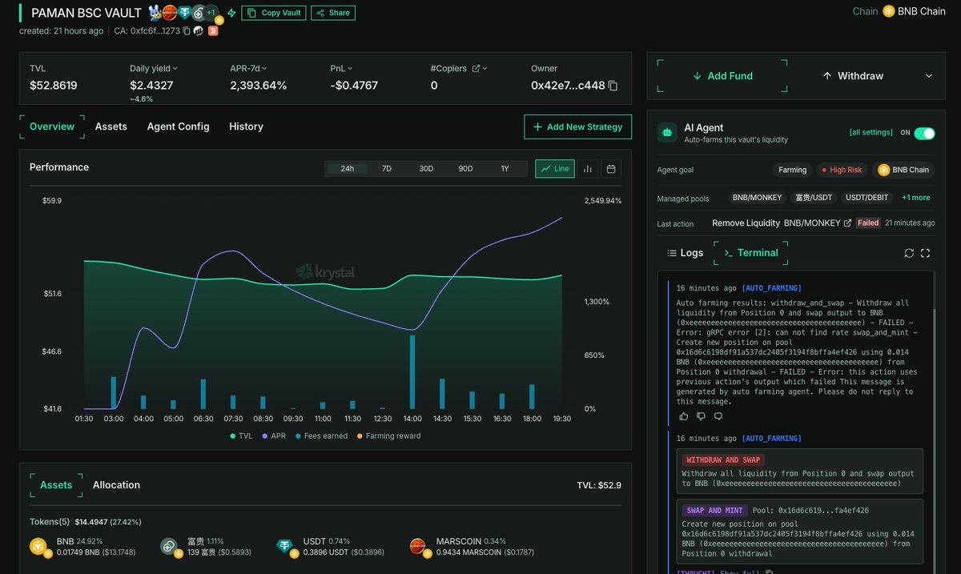Click the orange icon beside contract address
Viewport: 961px width, 574px height.
[213, 31]
